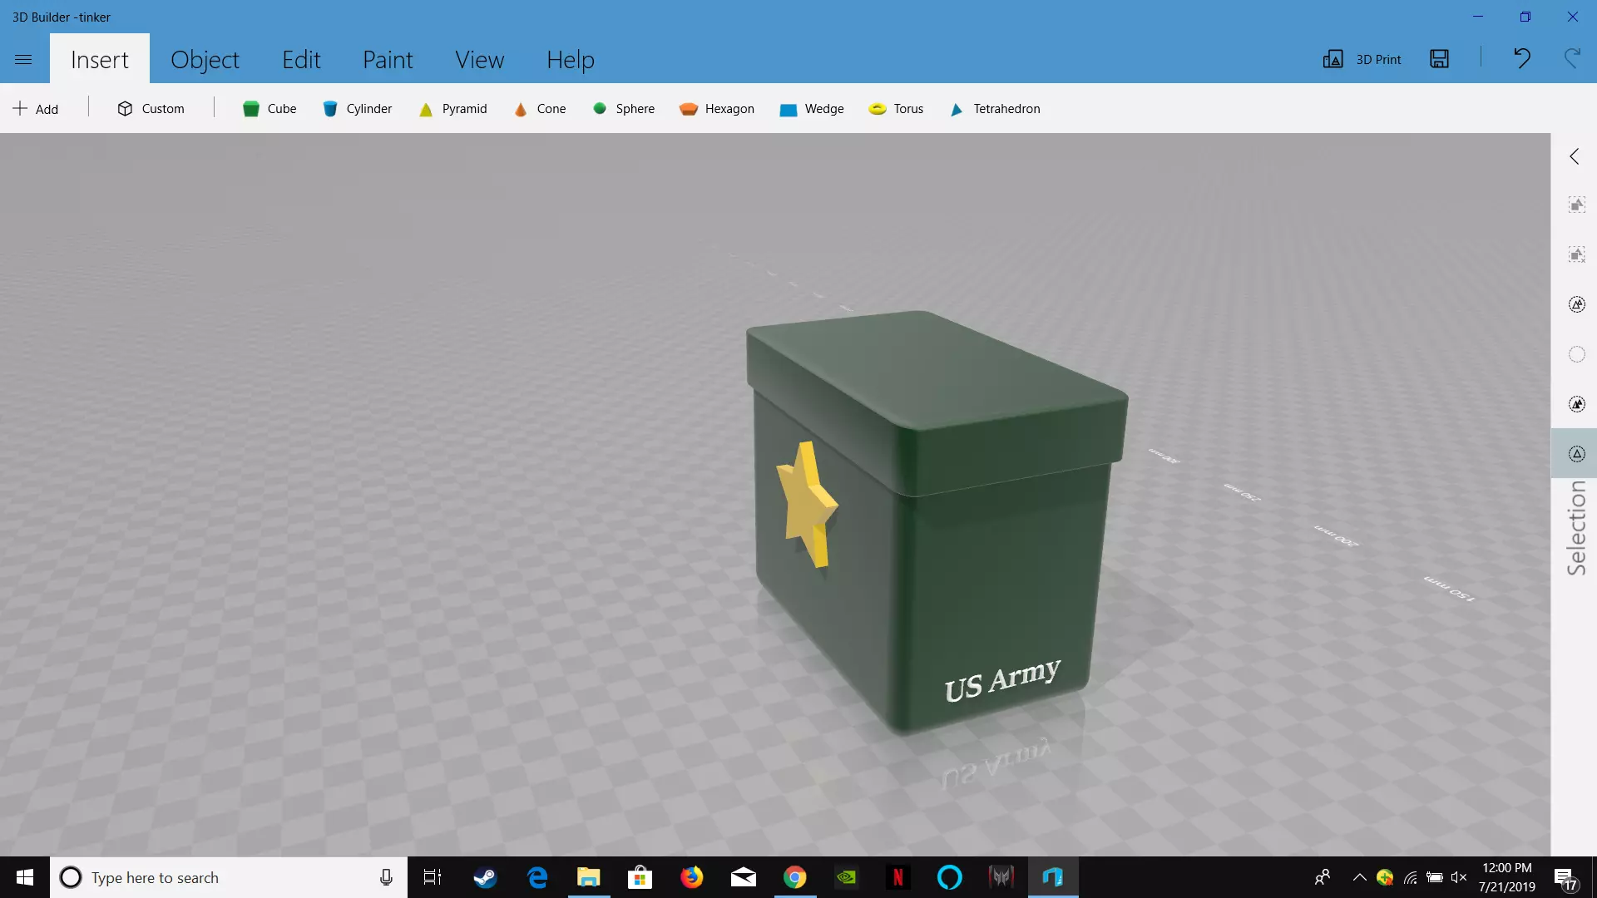Open Steam from the taskbar

tap(485, 877)
